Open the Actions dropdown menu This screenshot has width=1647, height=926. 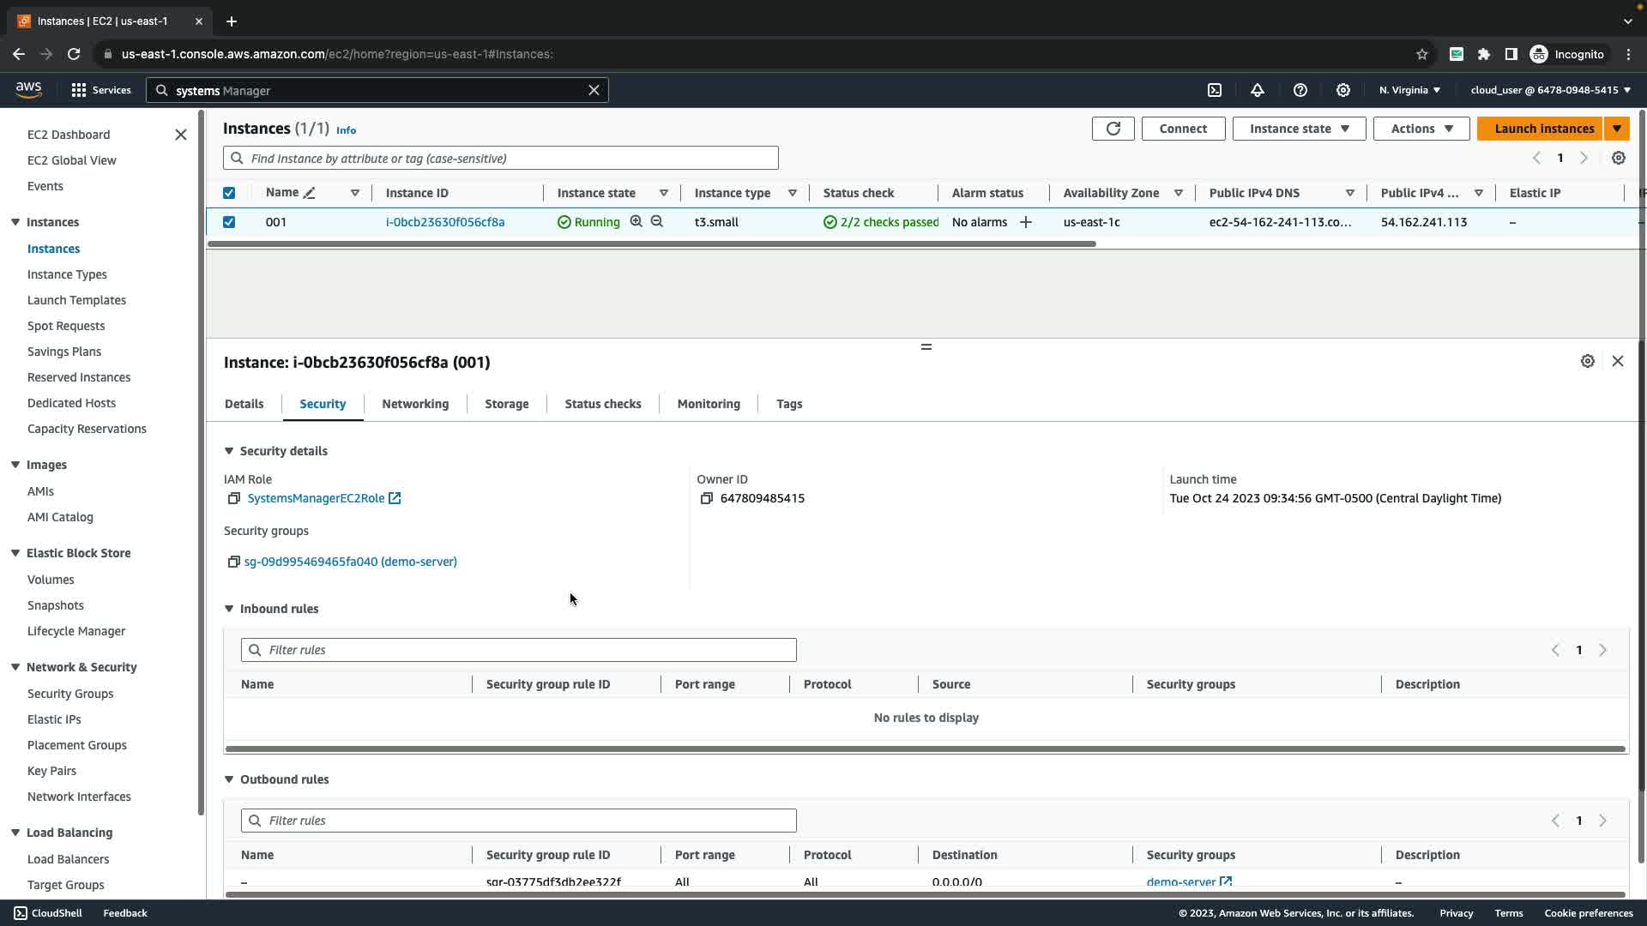tap(1421, 129)
